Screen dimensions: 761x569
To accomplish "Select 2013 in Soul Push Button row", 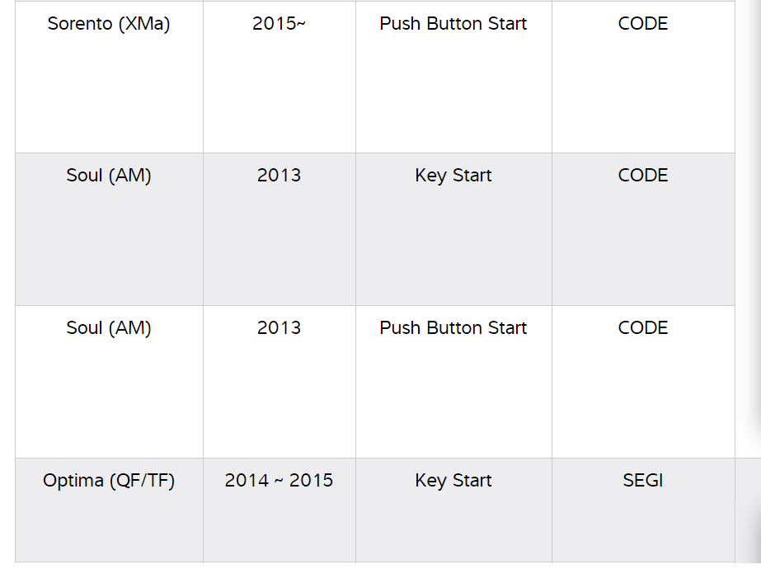I will 279,328.
